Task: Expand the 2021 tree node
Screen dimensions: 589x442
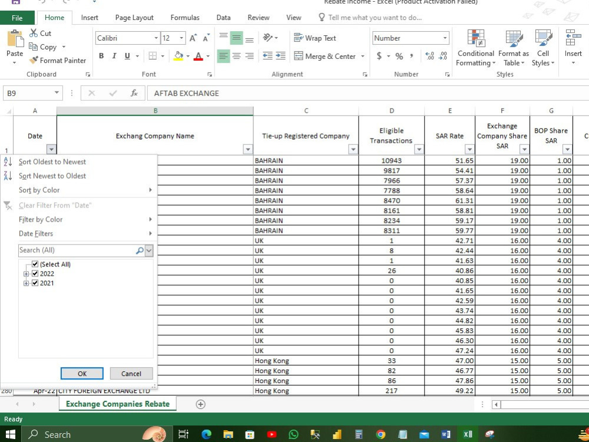Action: 26,283
